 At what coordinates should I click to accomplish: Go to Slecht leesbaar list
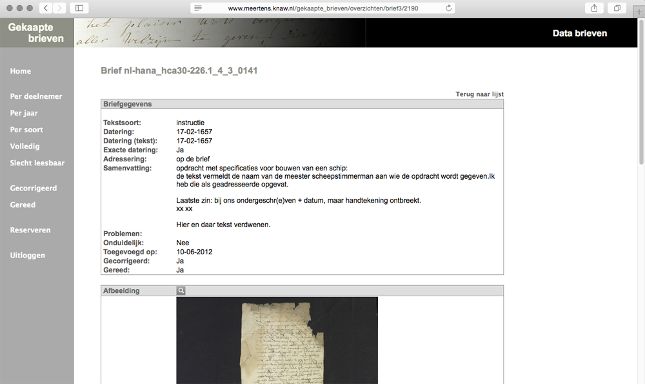[x=37, y=163]
